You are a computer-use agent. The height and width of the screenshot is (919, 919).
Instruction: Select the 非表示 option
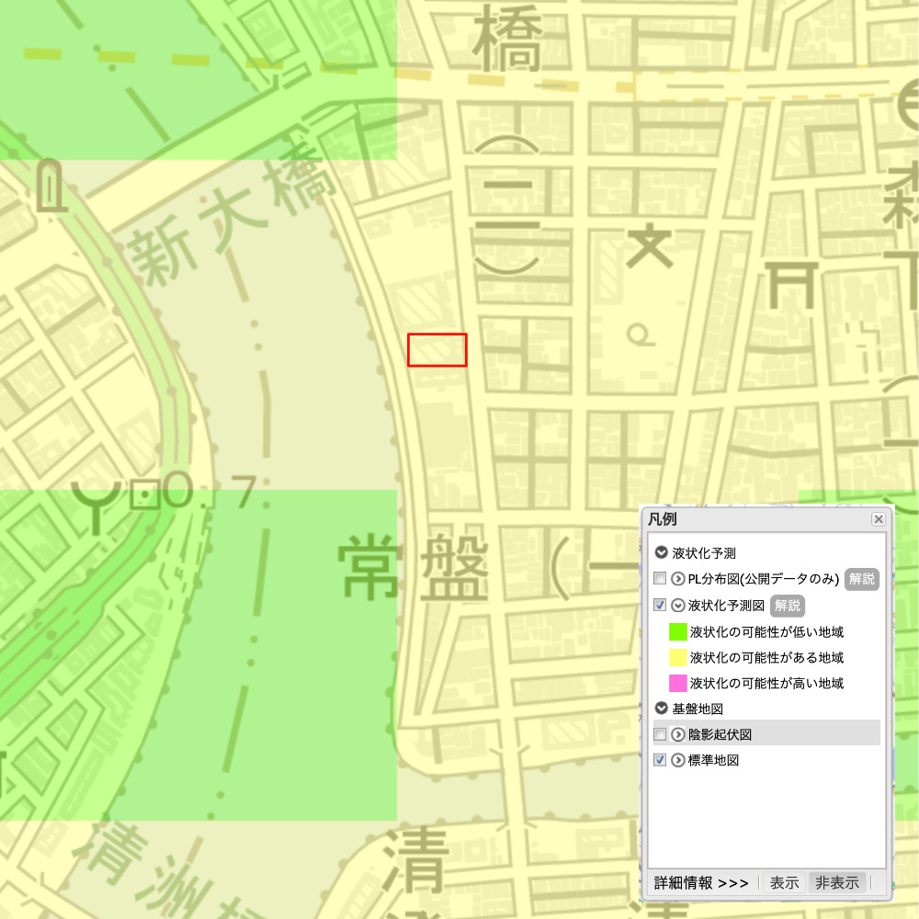837,881
